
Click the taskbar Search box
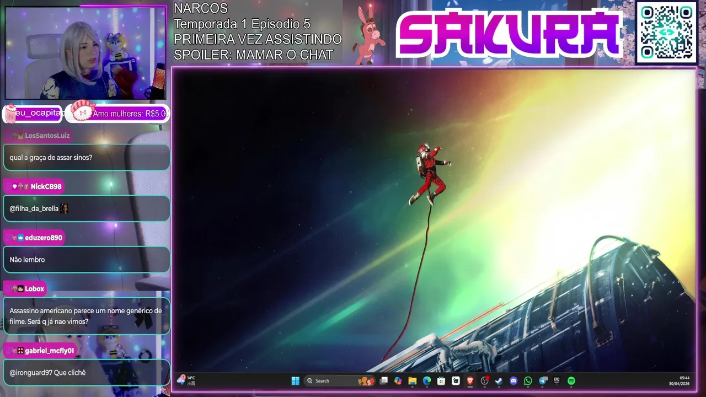click(340, 380)
